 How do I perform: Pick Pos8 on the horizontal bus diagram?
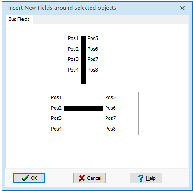(110, 129)
